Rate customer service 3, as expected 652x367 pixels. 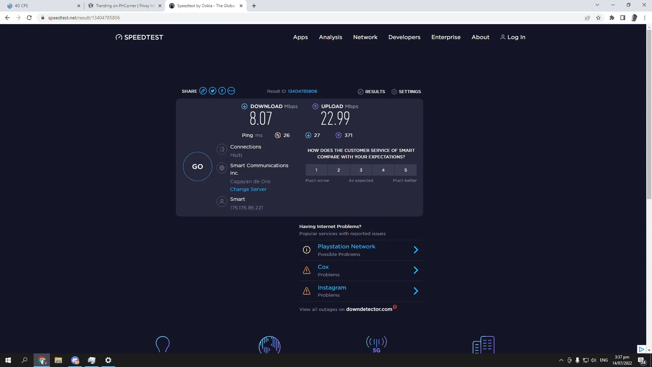pyautogui.click(x=361, y=170)
